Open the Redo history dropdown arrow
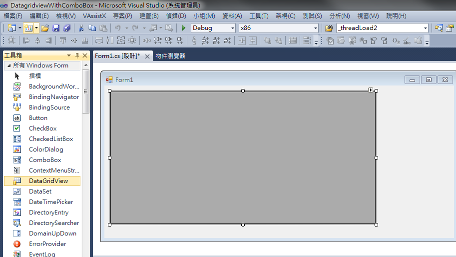The image size is (456, 257). (x=144, y=28)
